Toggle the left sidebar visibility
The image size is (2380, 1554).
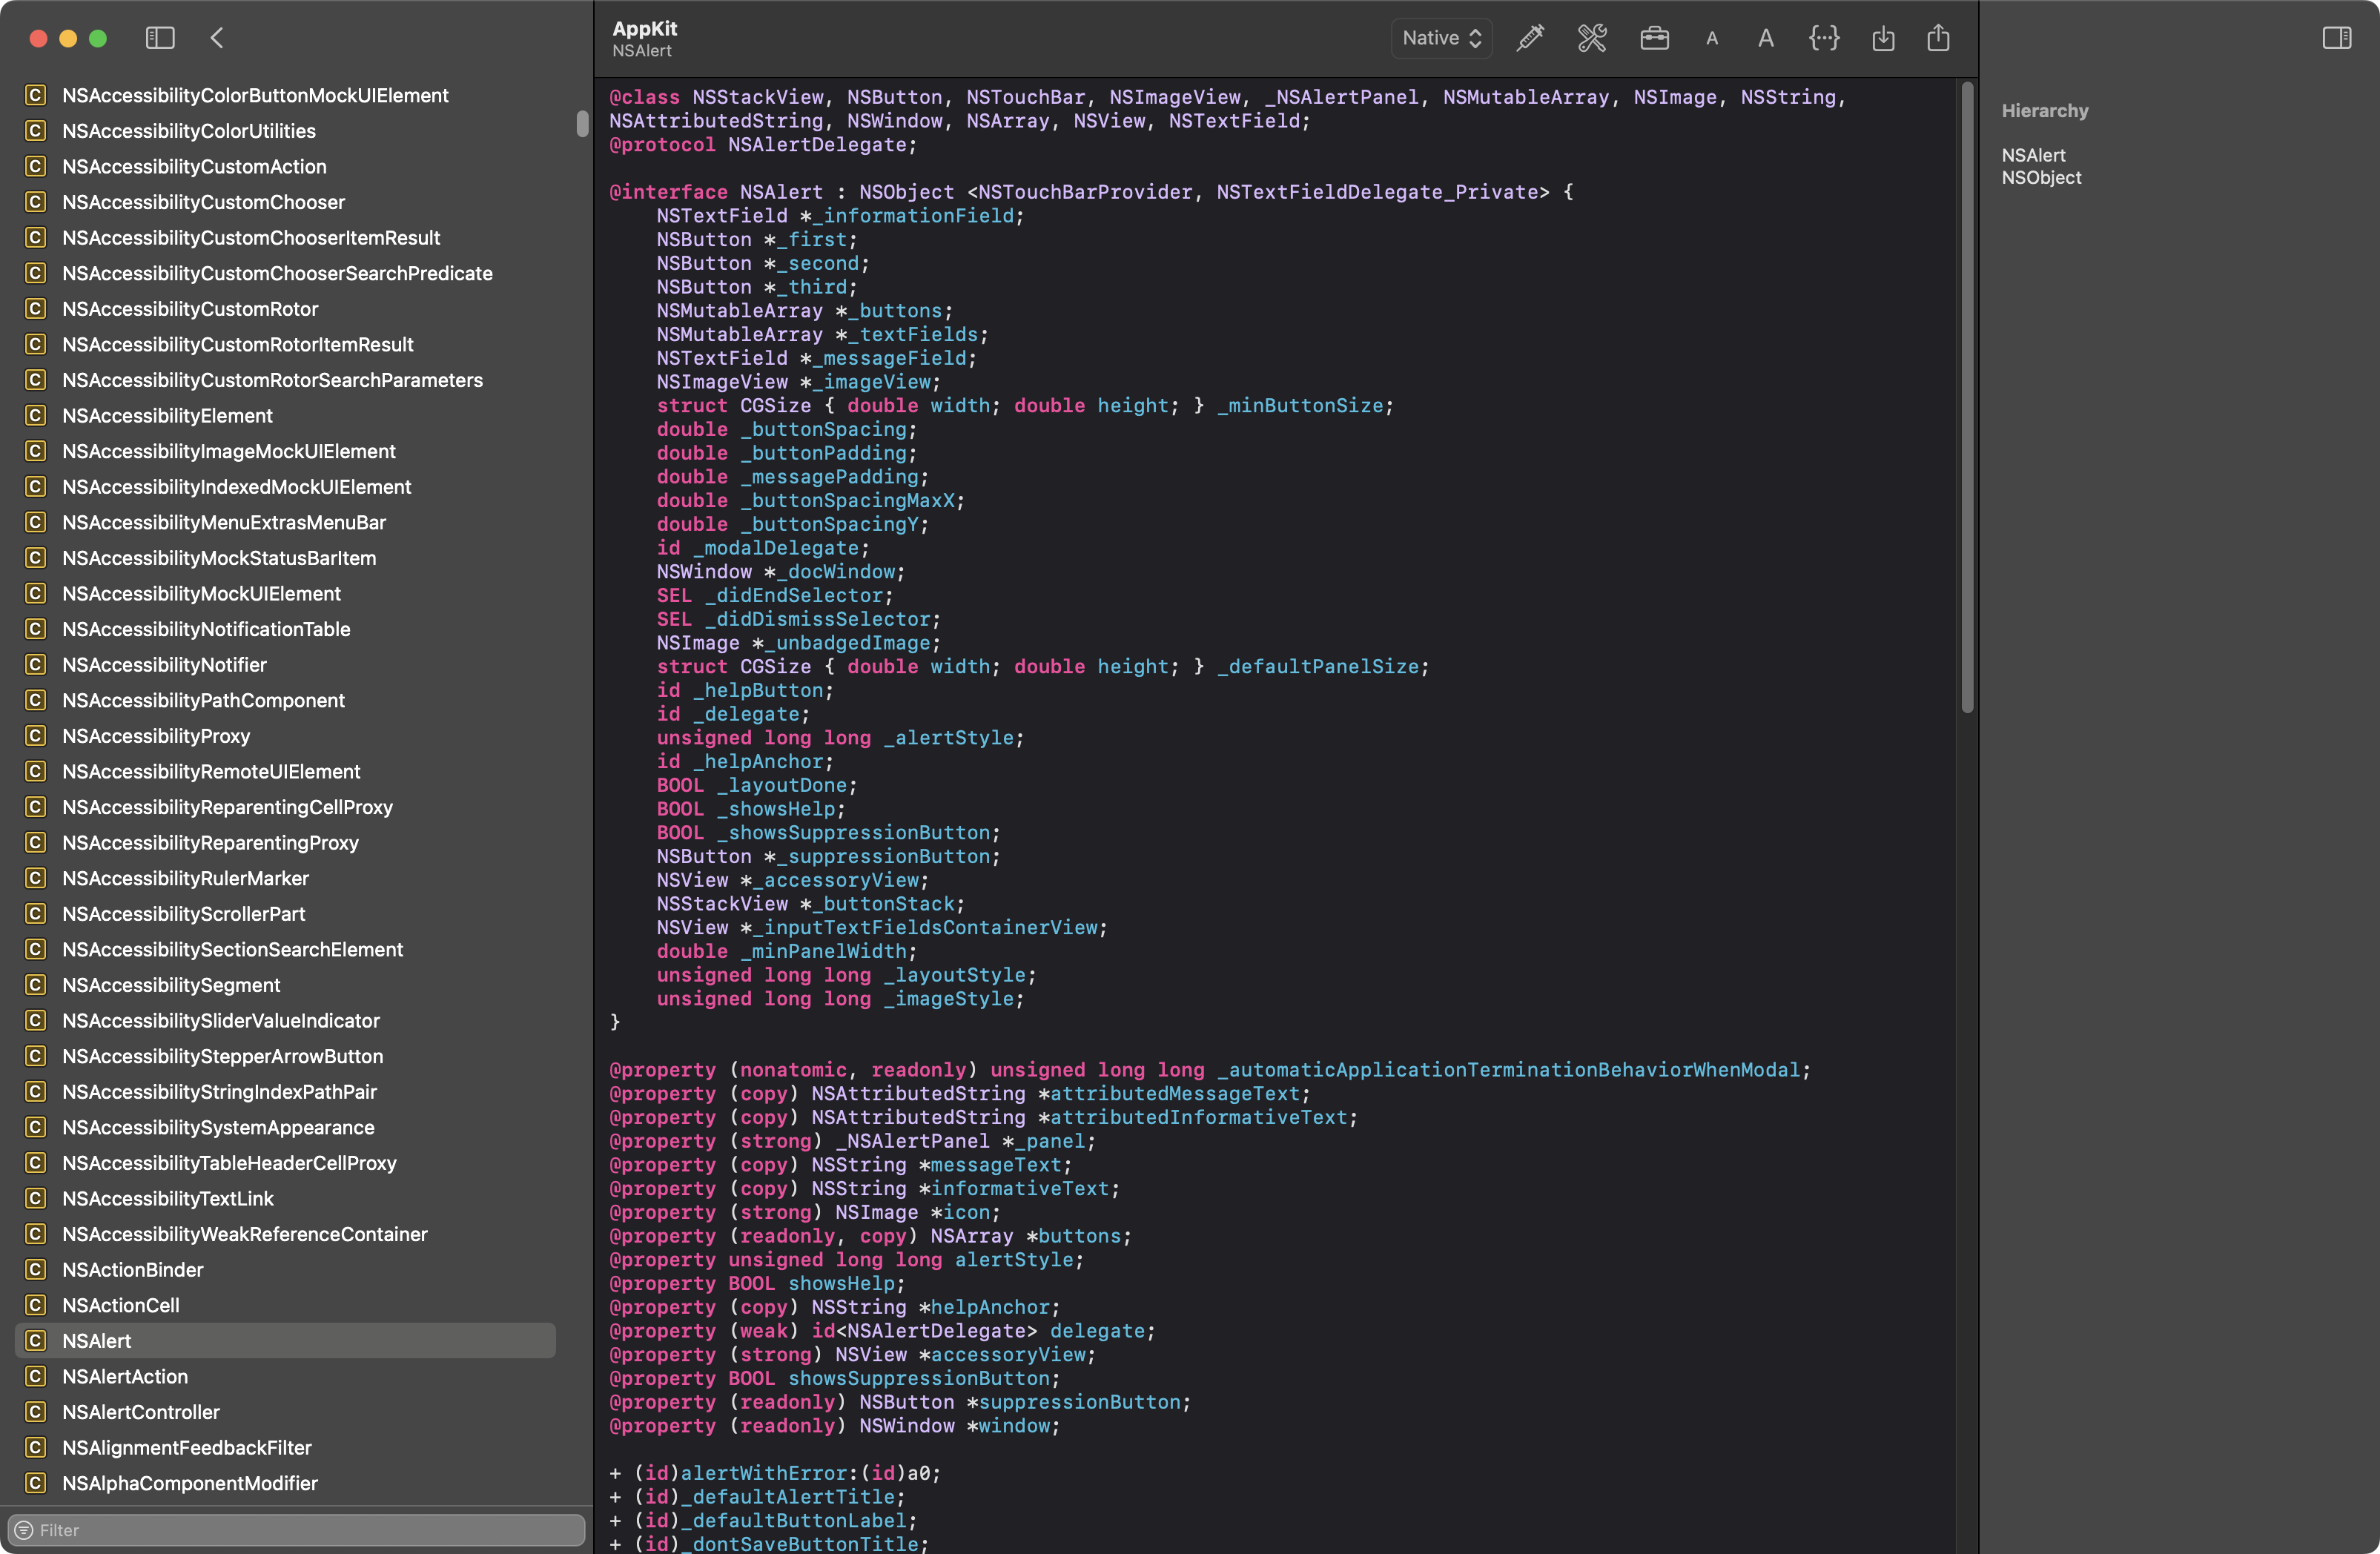160,38
